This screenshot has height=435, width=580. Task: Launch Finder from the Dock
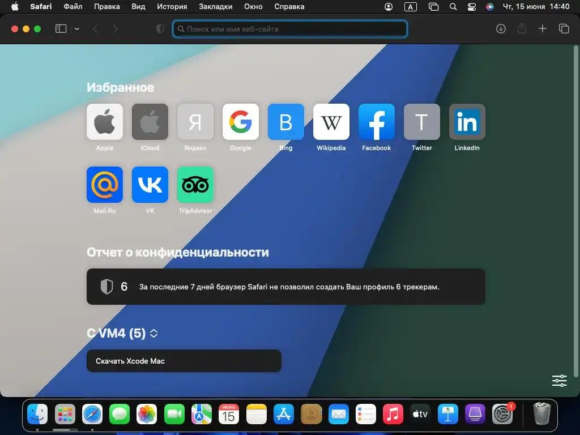[37, 414]
